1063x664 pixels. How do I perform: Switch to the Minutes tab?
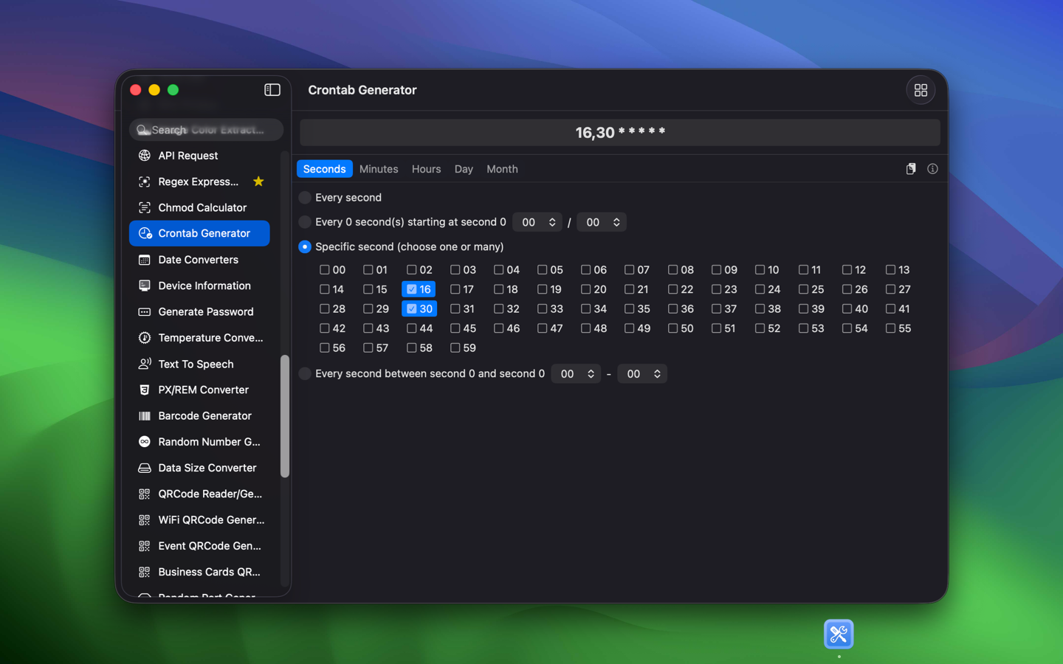pos(379,169)
